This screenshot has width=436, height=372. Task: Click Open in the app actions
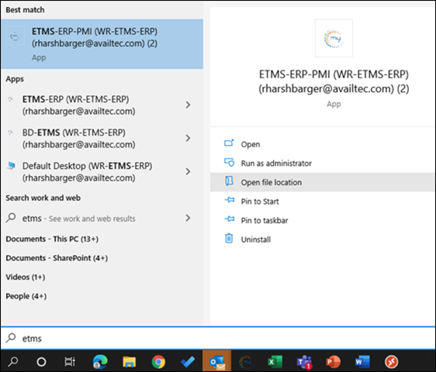click(x=251, y=144)
